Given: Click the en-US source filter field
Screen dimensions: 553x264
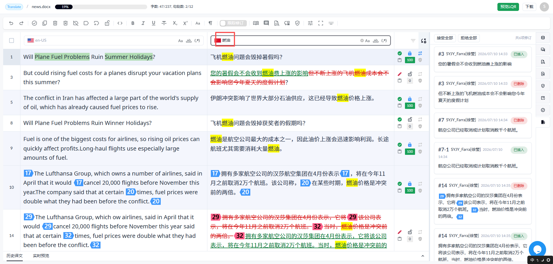Looking at the screenshot, I should (114, 41).
